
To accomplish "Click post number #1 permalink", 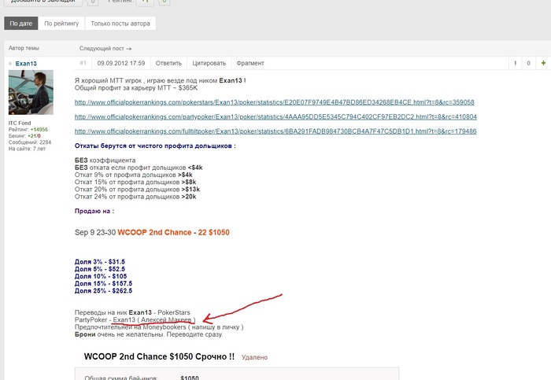I will [83, 63].
